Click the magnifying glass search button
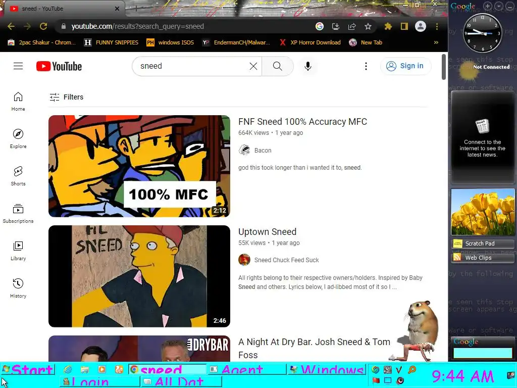 [278, 66]
